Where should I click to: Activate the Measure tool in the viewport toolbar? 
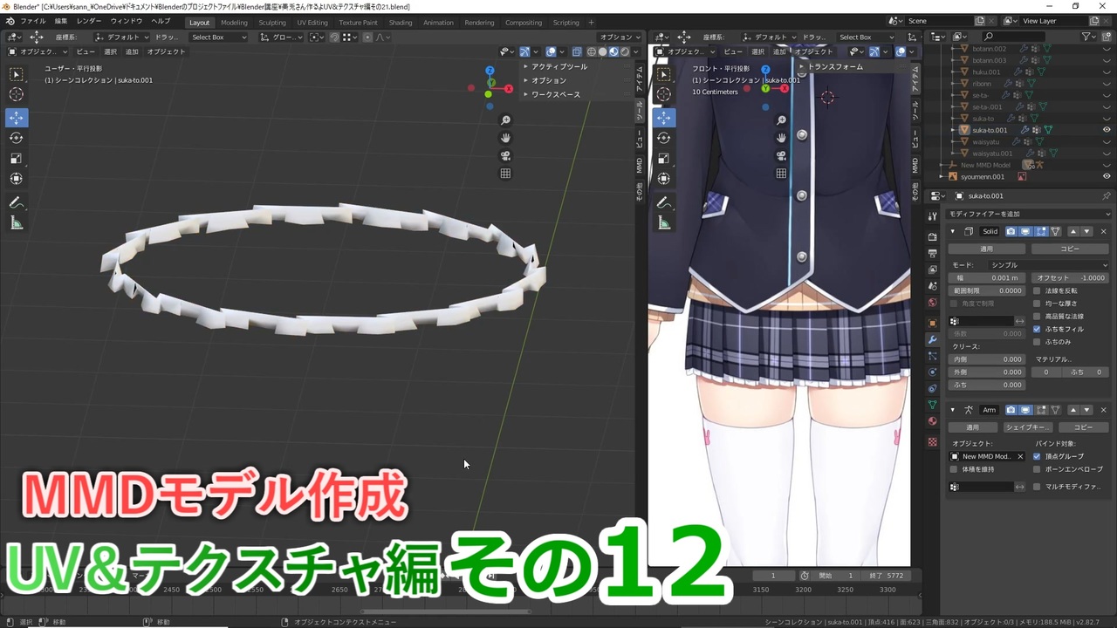[17, 223]
